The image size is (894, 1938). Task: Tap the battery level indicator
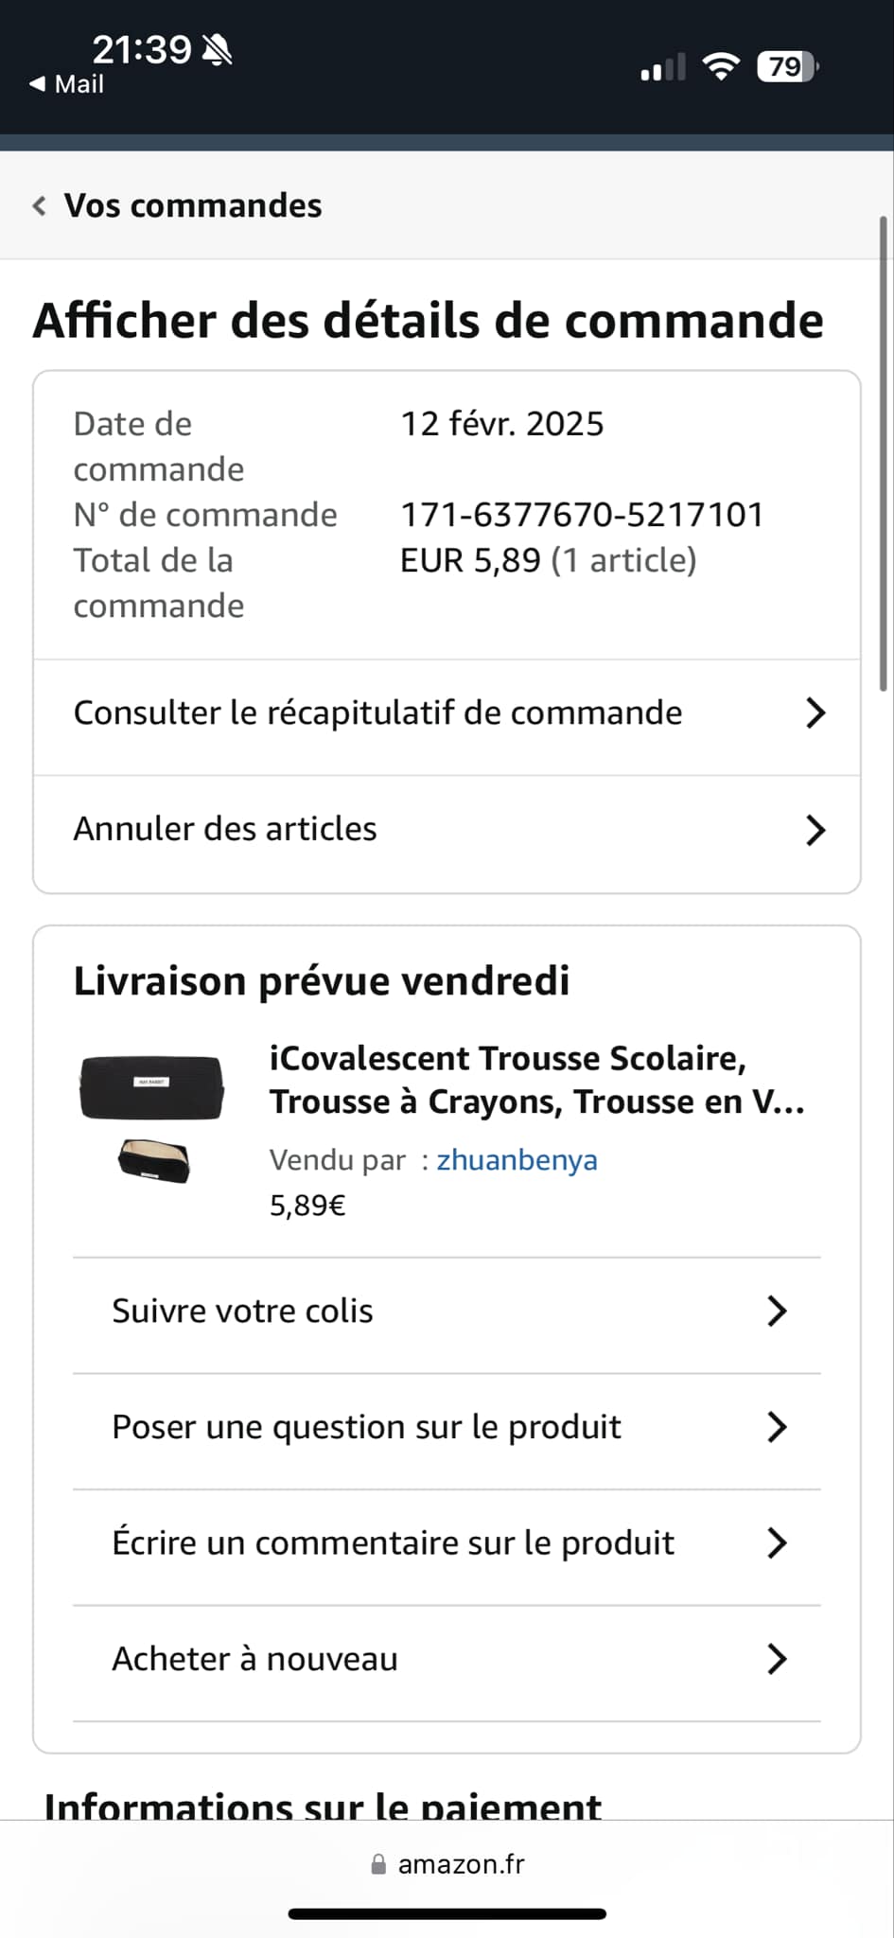[787, 67]
